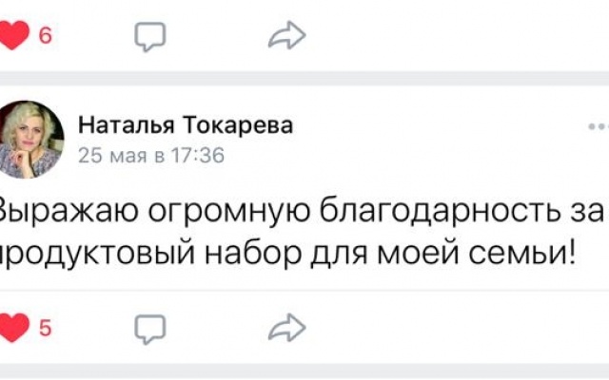Click the like count 6

click(x=44, y=37)
